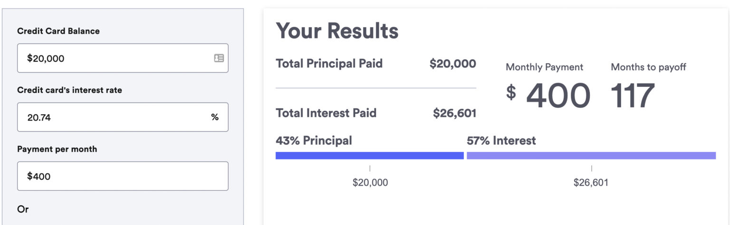The height and width of the screenshot is (225, 730).
Task: Click the $26,601 marker below the interest bar
Action: (x=591, y=183)
